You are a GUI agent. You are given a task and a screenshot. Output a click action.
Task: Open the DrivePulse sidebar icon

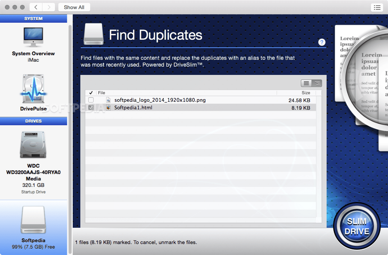click(33, 89)
